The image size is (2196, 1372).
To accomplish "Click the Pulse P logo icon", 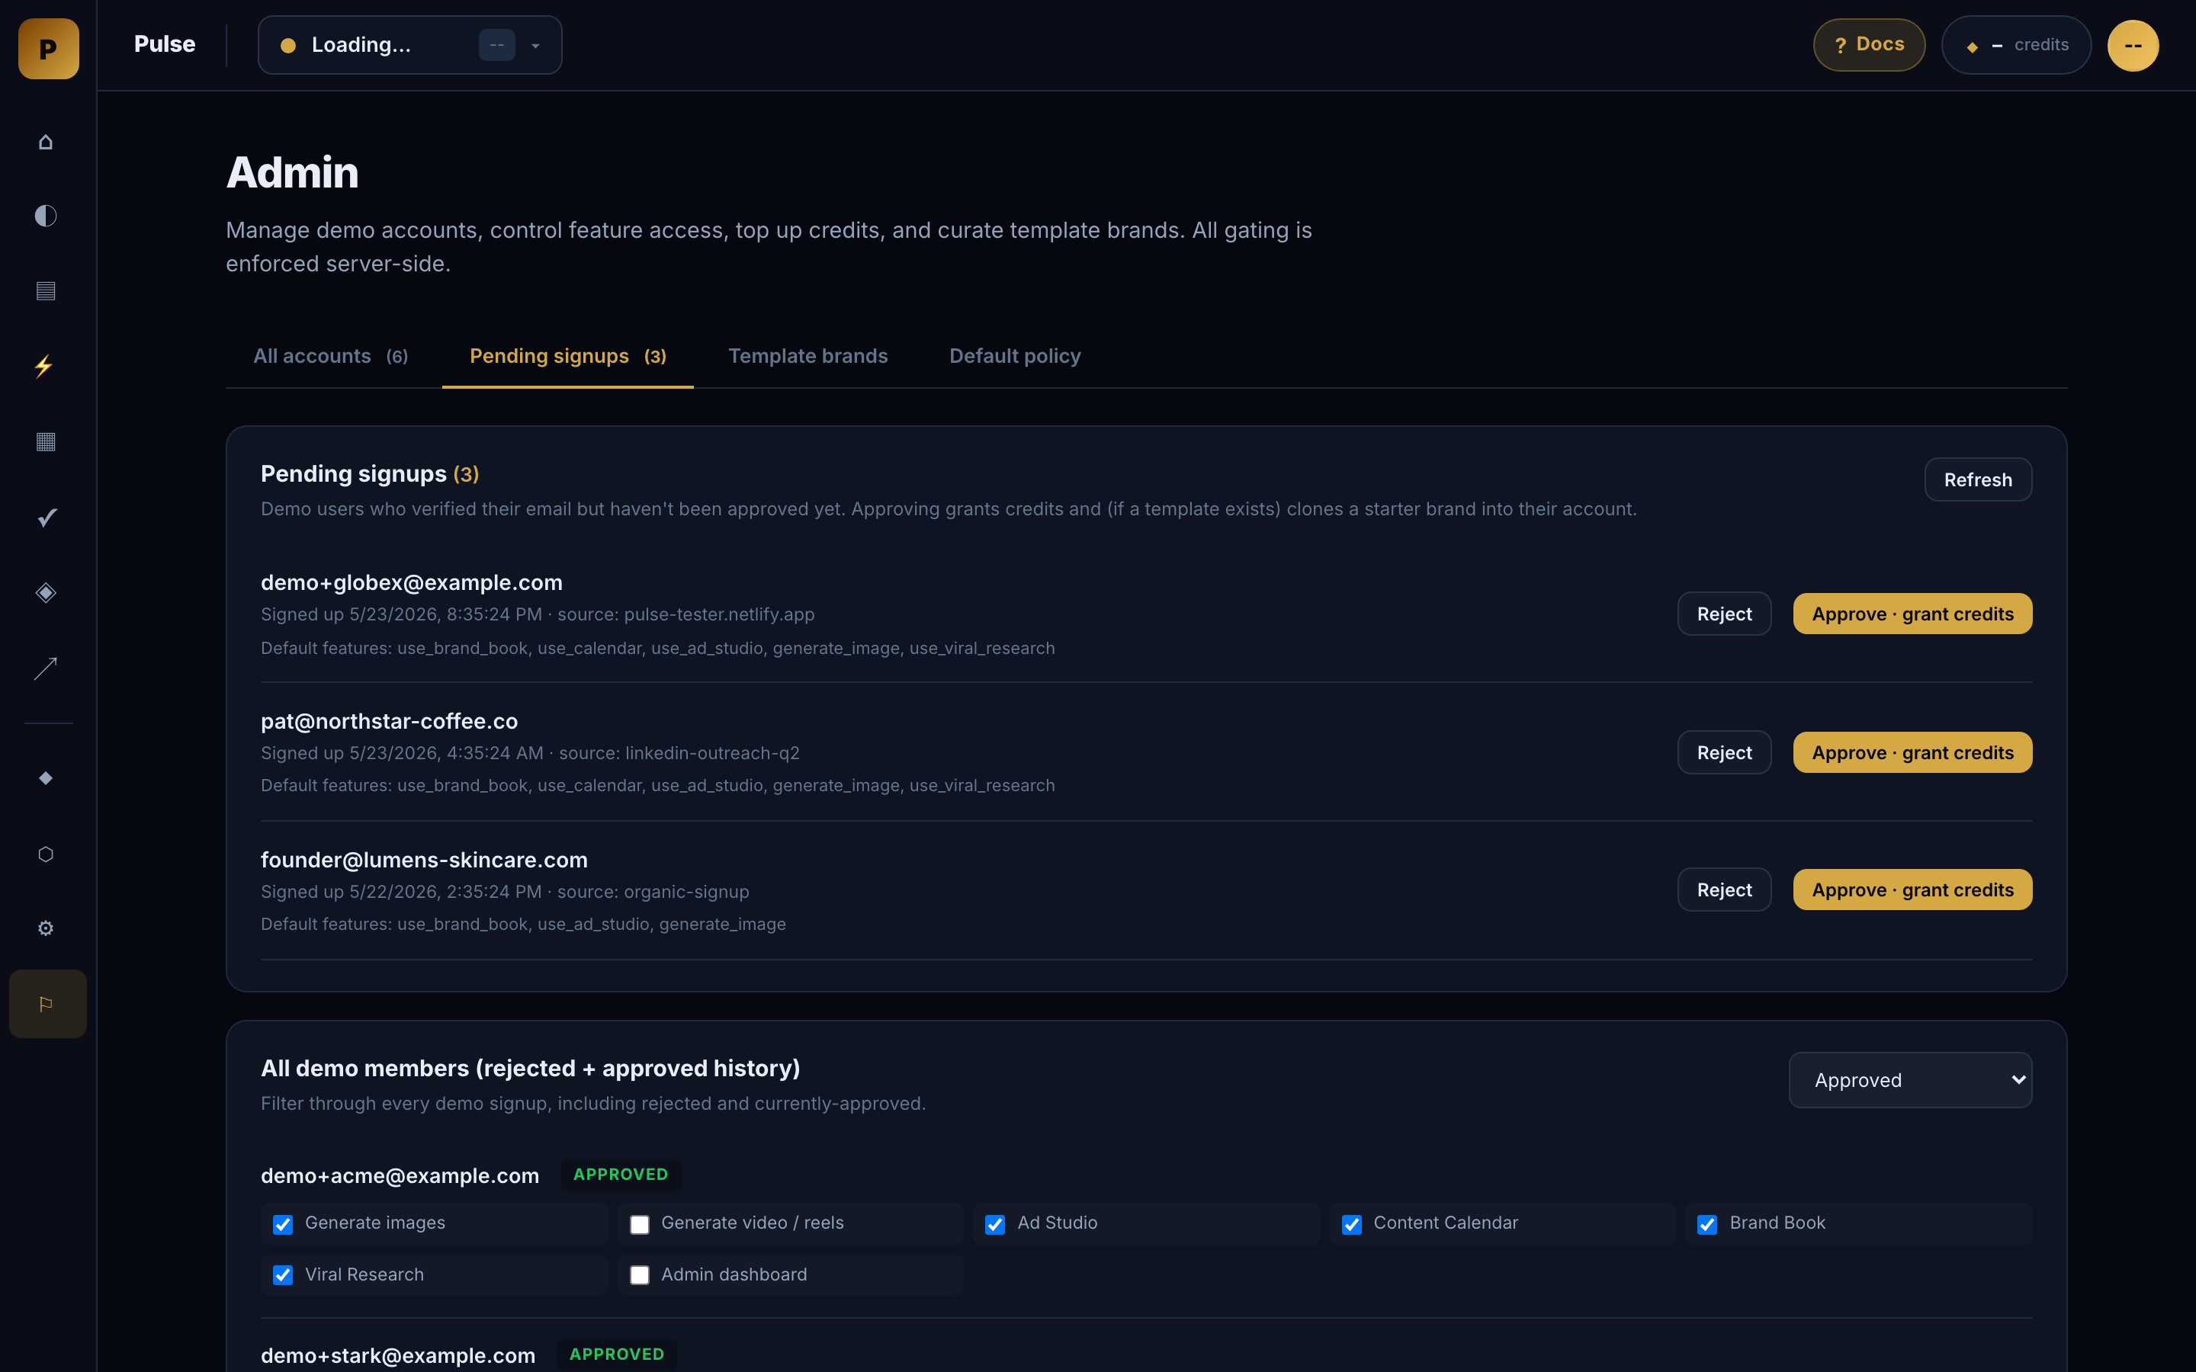I will 48,48.
